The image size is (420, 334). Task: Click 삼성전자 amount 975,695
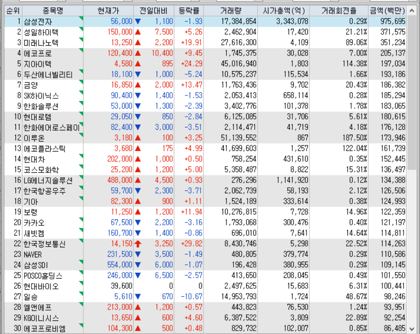click(x=393, y=22)
